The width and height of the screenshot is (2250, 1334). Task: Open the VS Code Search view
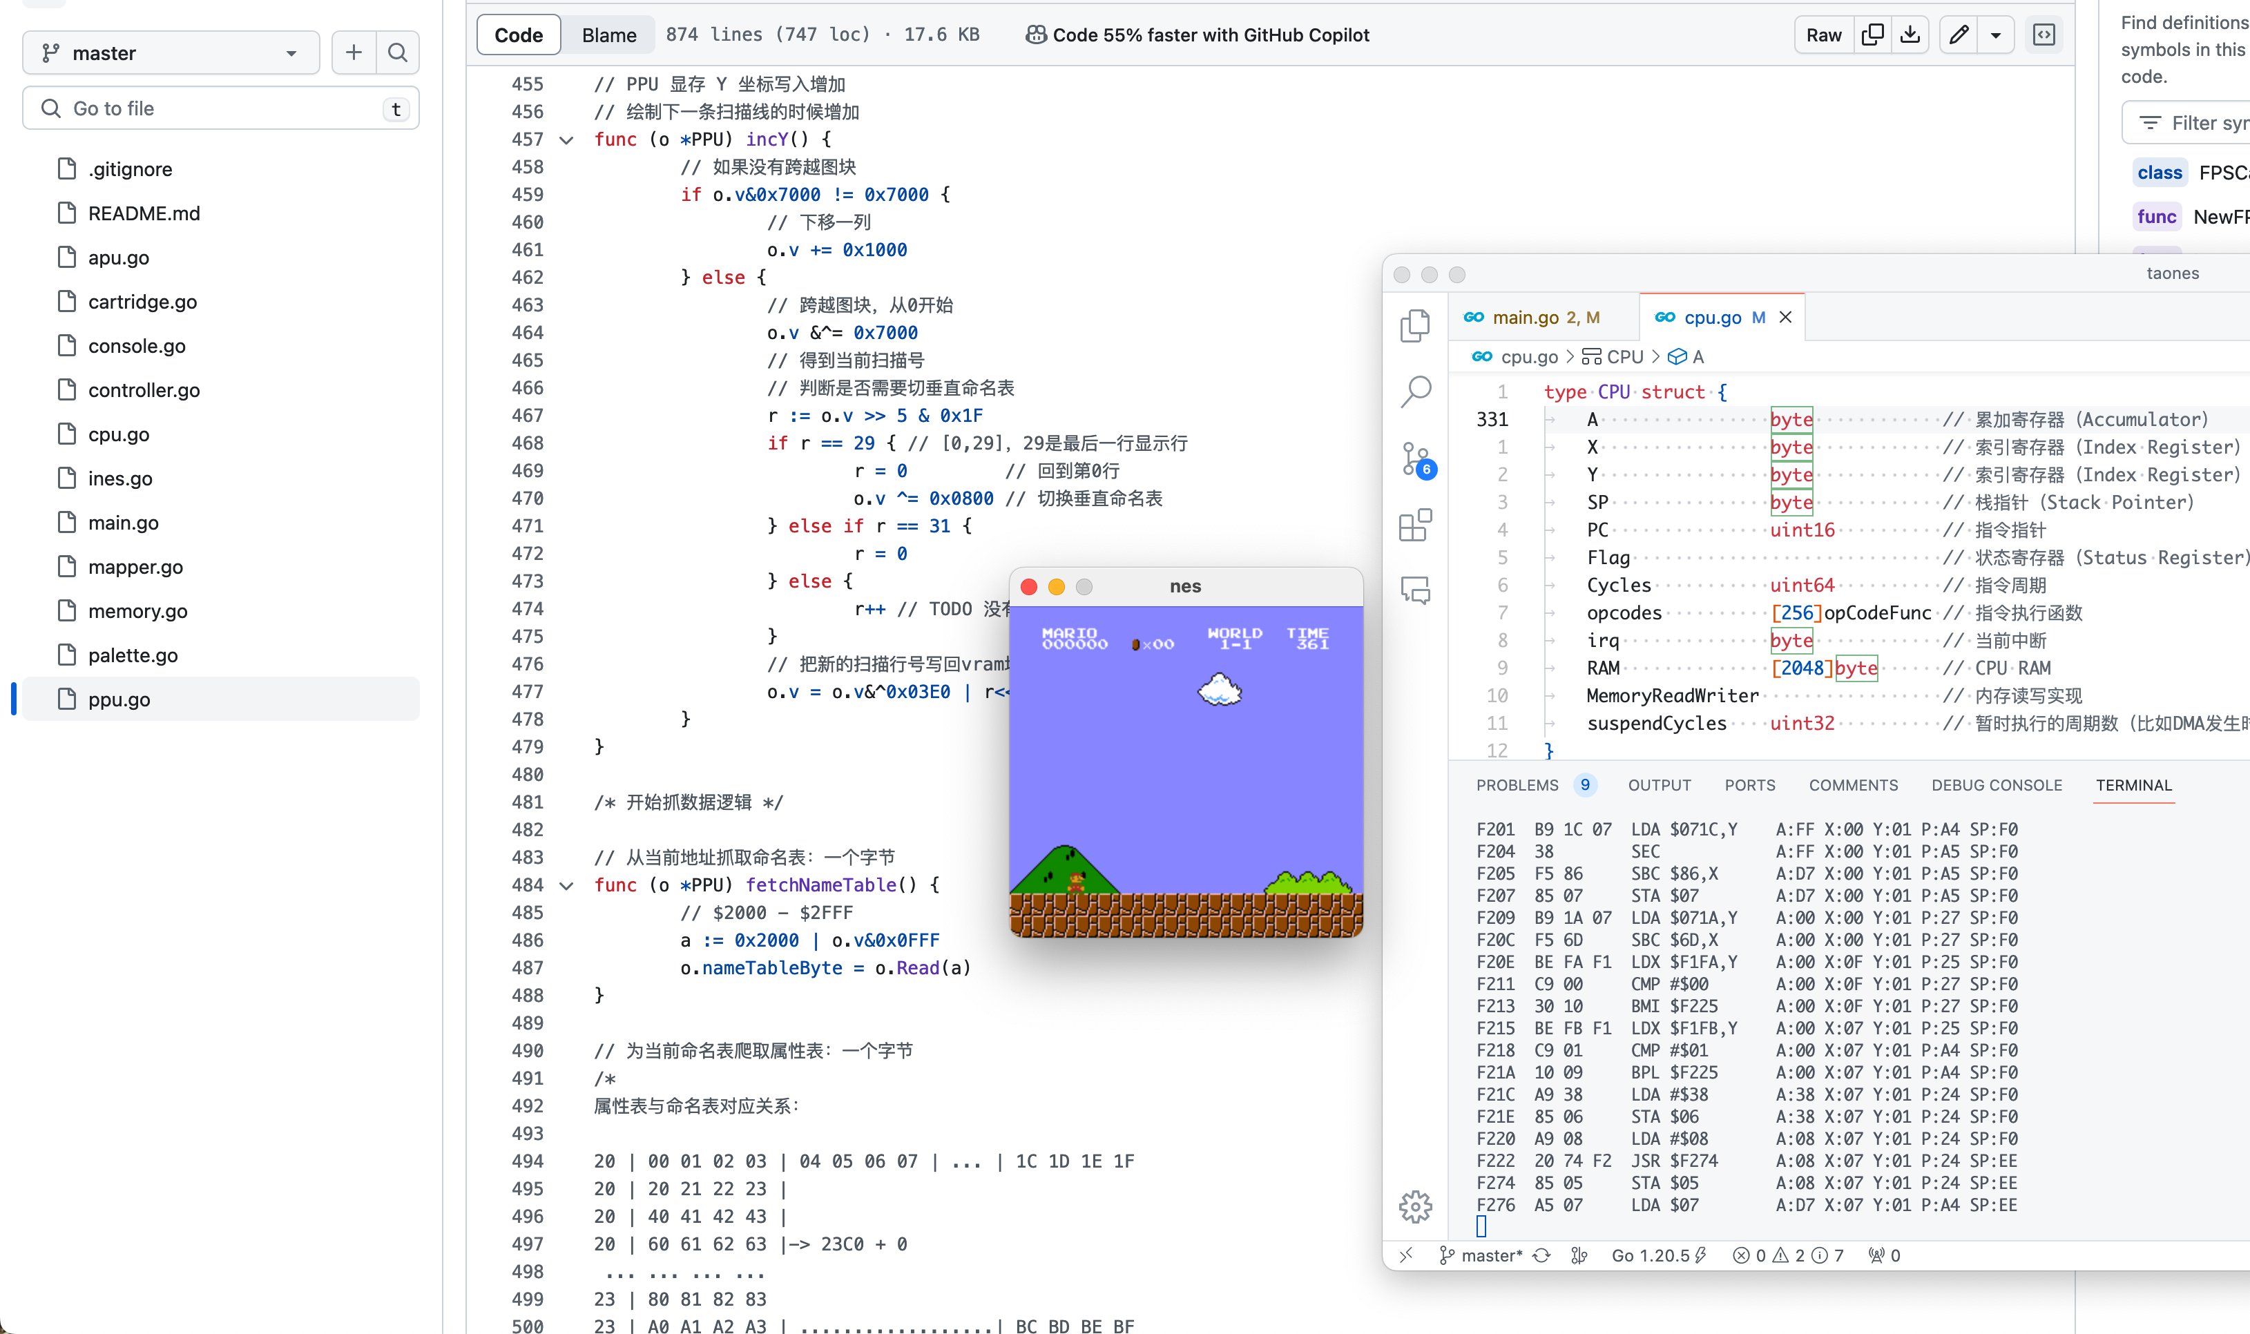pyautogui.click(x=1416, y=391)
